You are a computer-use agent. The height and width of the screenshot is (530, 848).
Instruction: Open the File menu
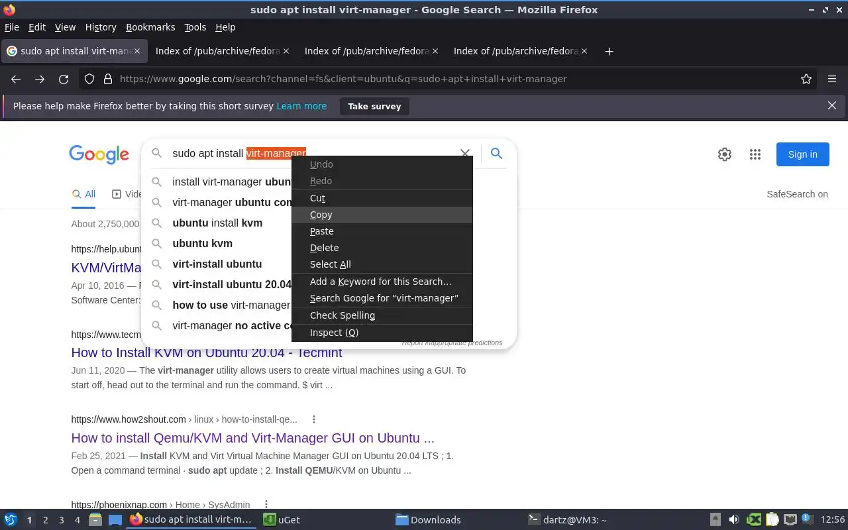(12, 27)
